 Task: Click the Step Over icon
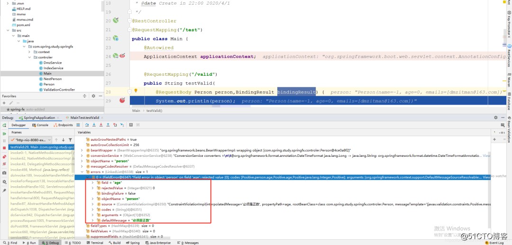tap(87, 125)
